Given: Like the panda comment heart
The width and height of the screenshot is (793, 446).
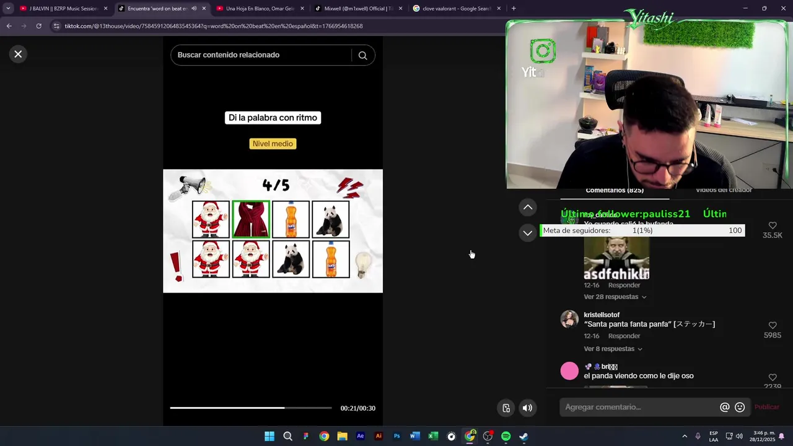Looking at the screenshot, I should point(773,377).
